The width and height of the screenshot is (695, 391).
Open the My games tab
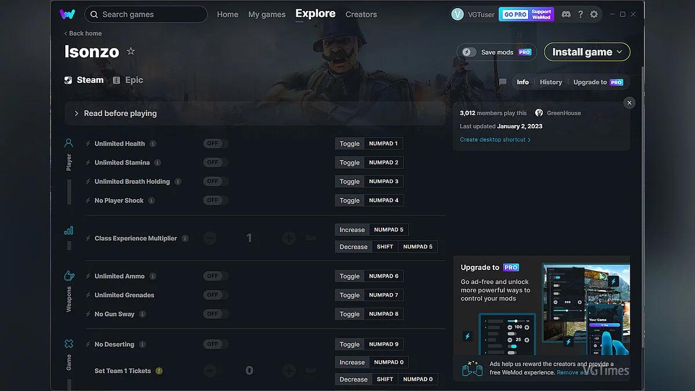pyautogui.click(x=267, y=14)
